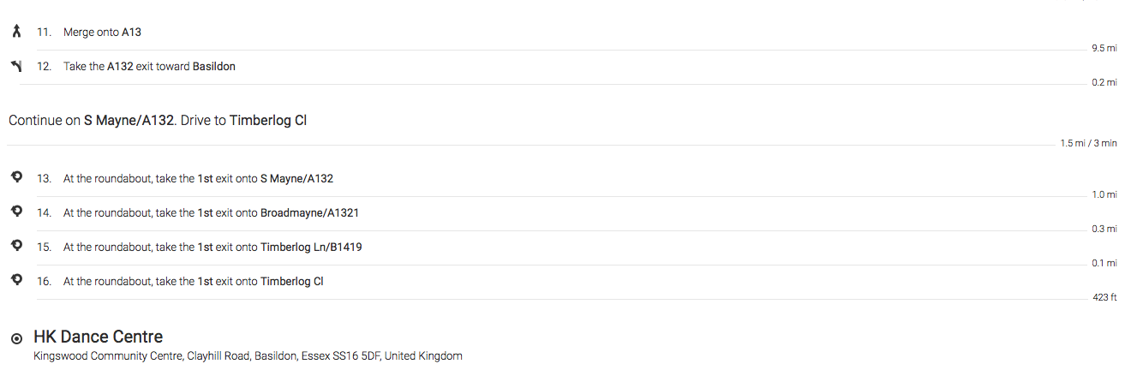Open the HK Dance Centre destination title
Image resolution: width=1131 pixels, height=376 pixels.
(98, 337)
